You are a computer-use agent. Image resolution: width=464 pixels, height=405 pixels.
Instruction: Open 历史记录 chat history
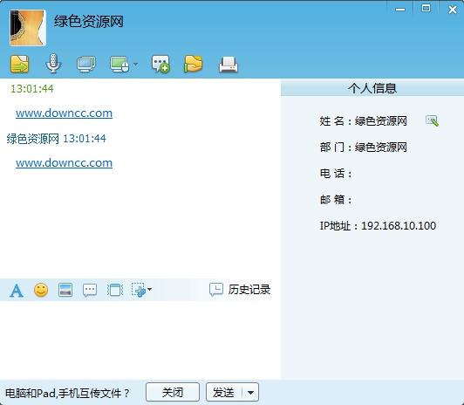point(240,290)
